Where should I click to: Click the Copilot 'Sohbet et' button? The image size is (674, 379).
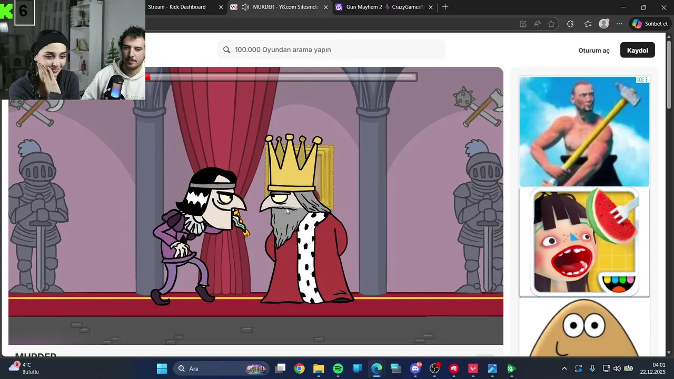coord(650,24)
